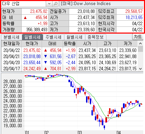Click the 04 month marker on the chart axis
The image size is (145, 134).
(x=119, y=132)
